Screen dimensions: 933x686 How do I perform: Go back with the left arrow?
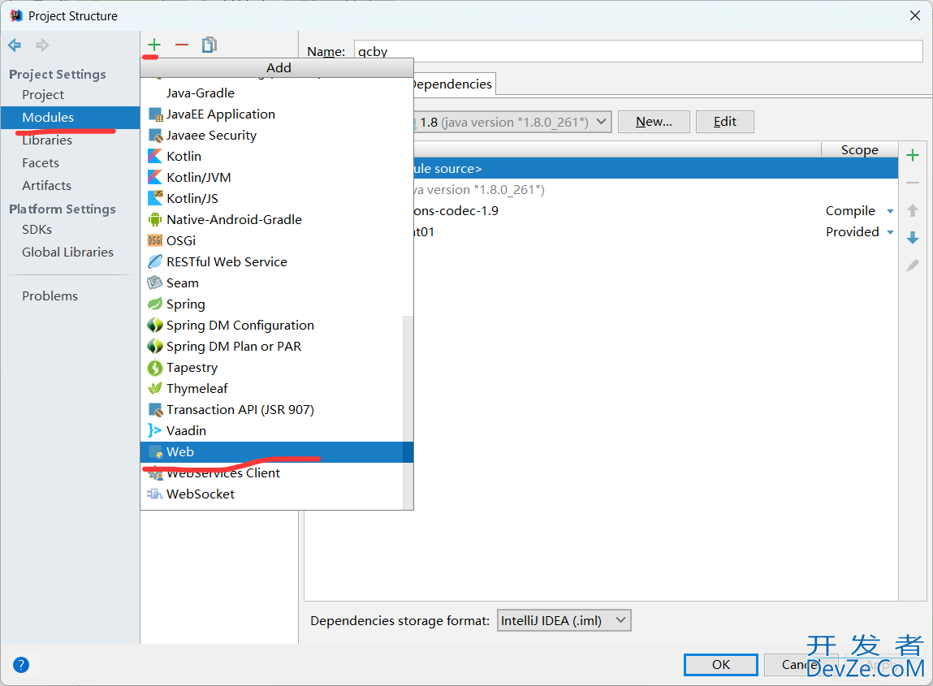(15, 45)
